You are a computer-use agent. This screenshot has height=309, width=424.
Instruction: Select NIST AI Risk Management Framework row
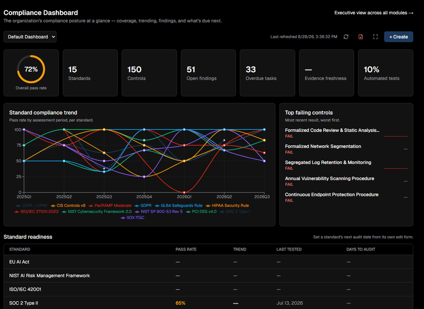coord(208,276)
